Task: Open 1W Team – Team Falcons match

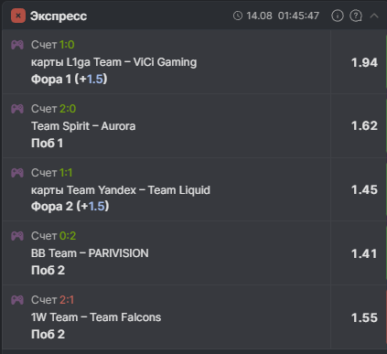Action: (96, 317)
